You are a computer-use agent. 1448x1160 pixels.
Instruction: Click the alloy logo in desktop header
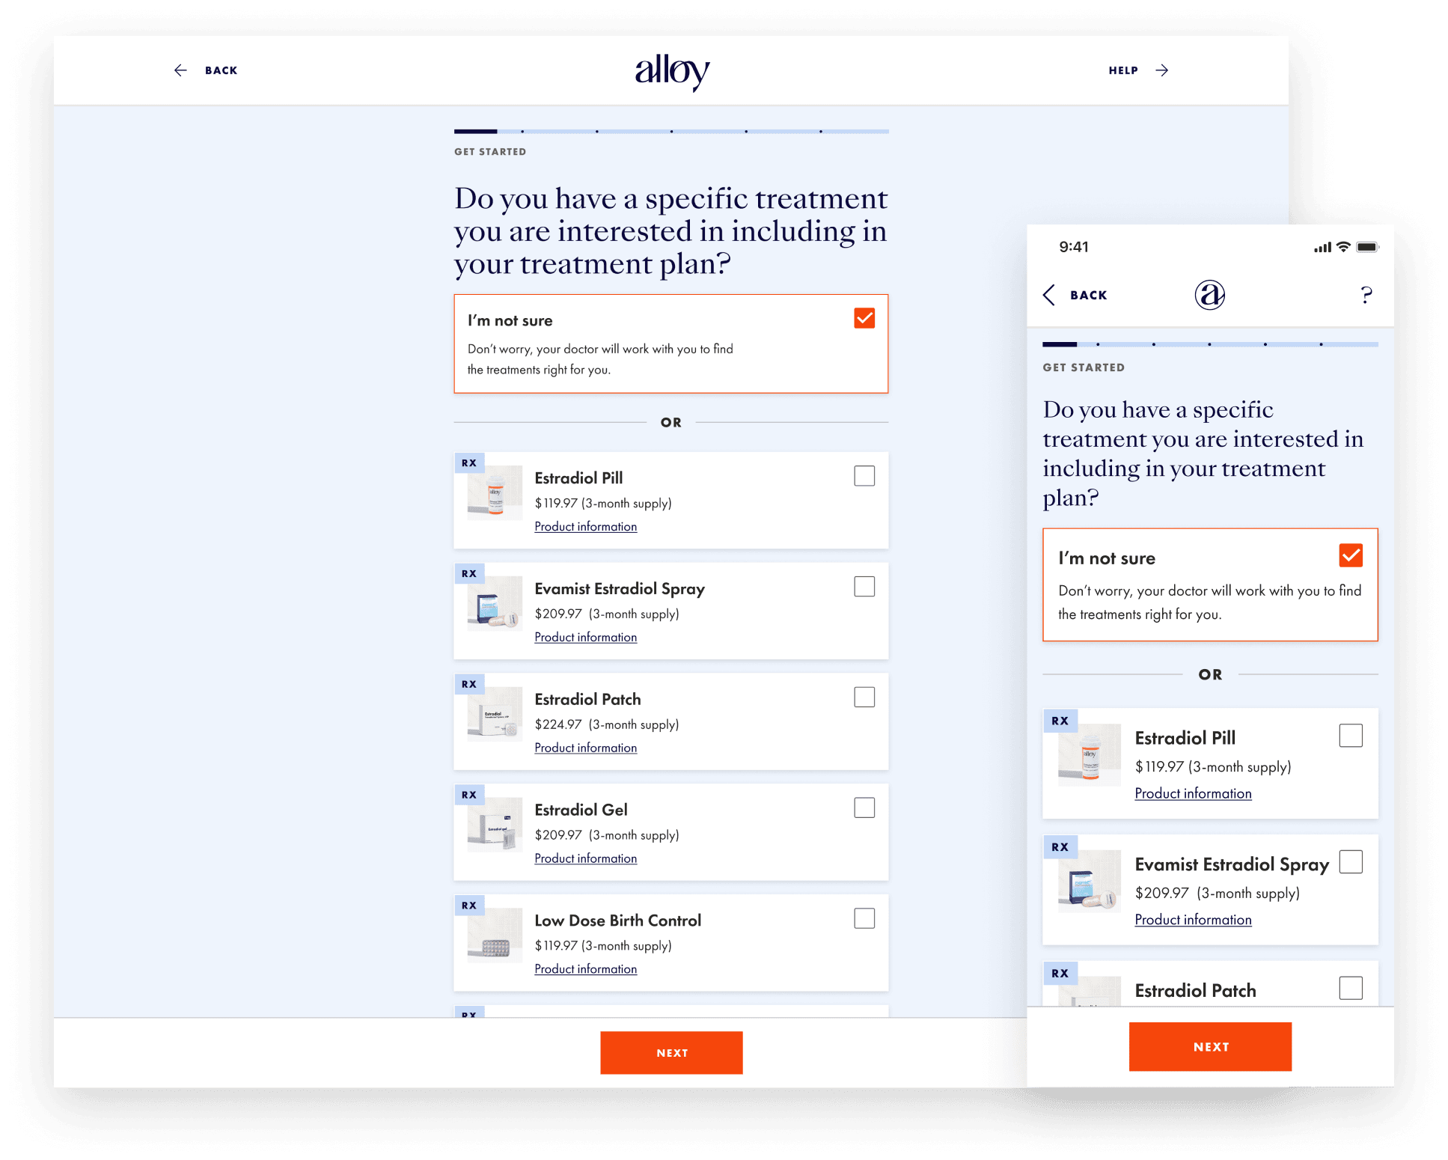(x=672, y=71)
